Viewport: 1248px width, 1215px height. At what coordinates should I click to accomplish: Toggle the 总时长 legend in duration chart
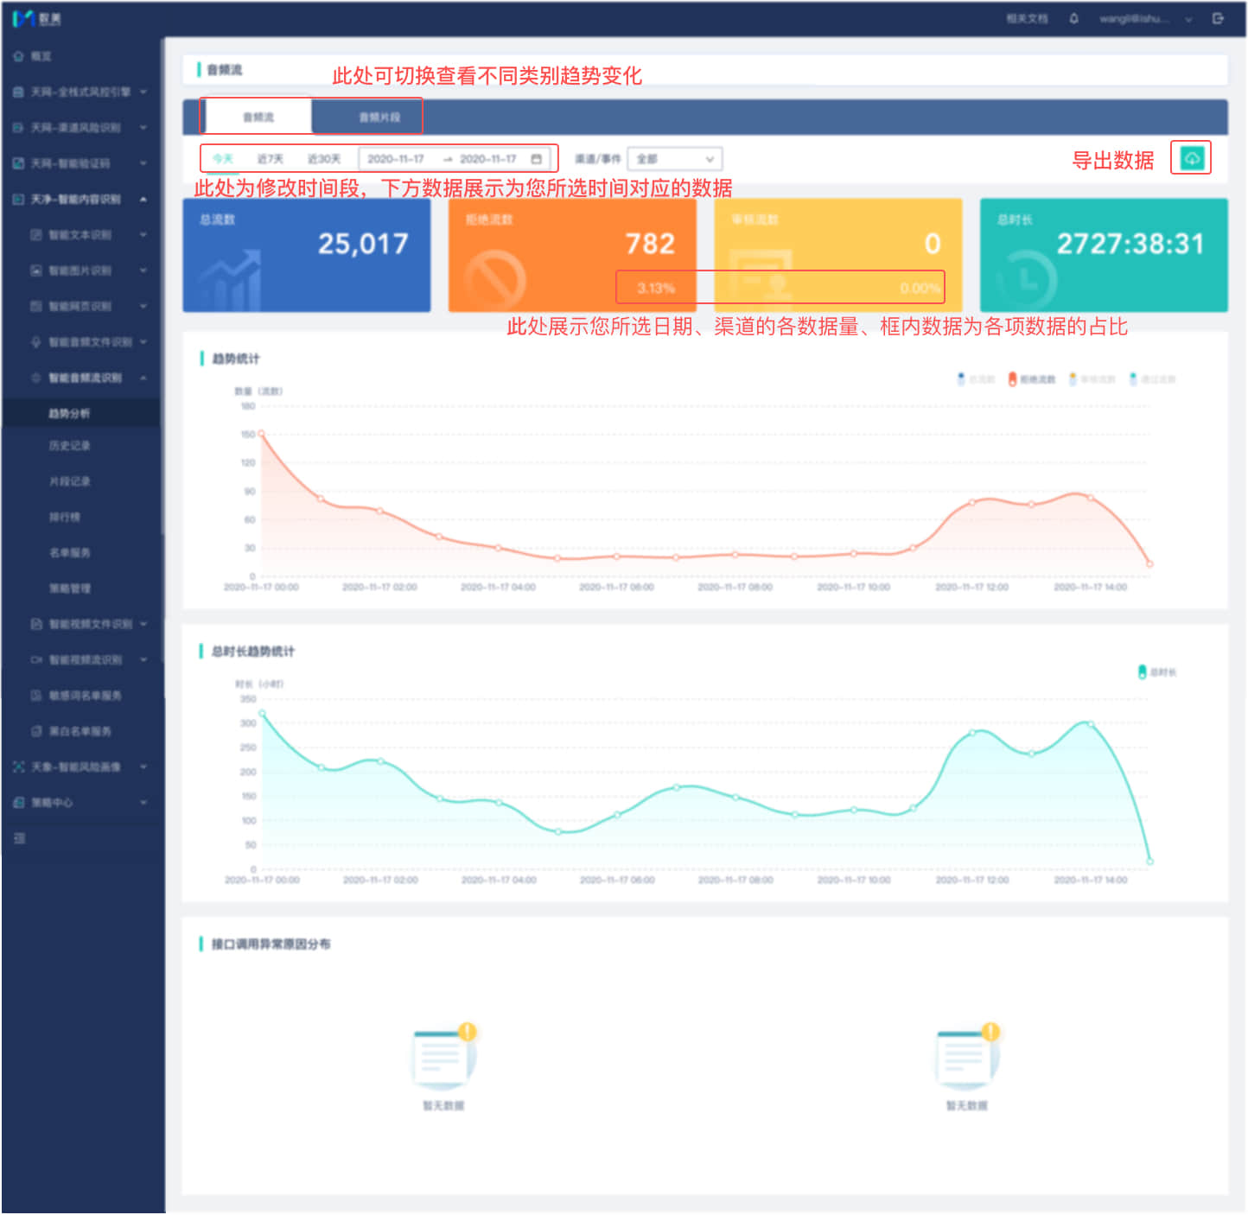tap(1157, 672)
